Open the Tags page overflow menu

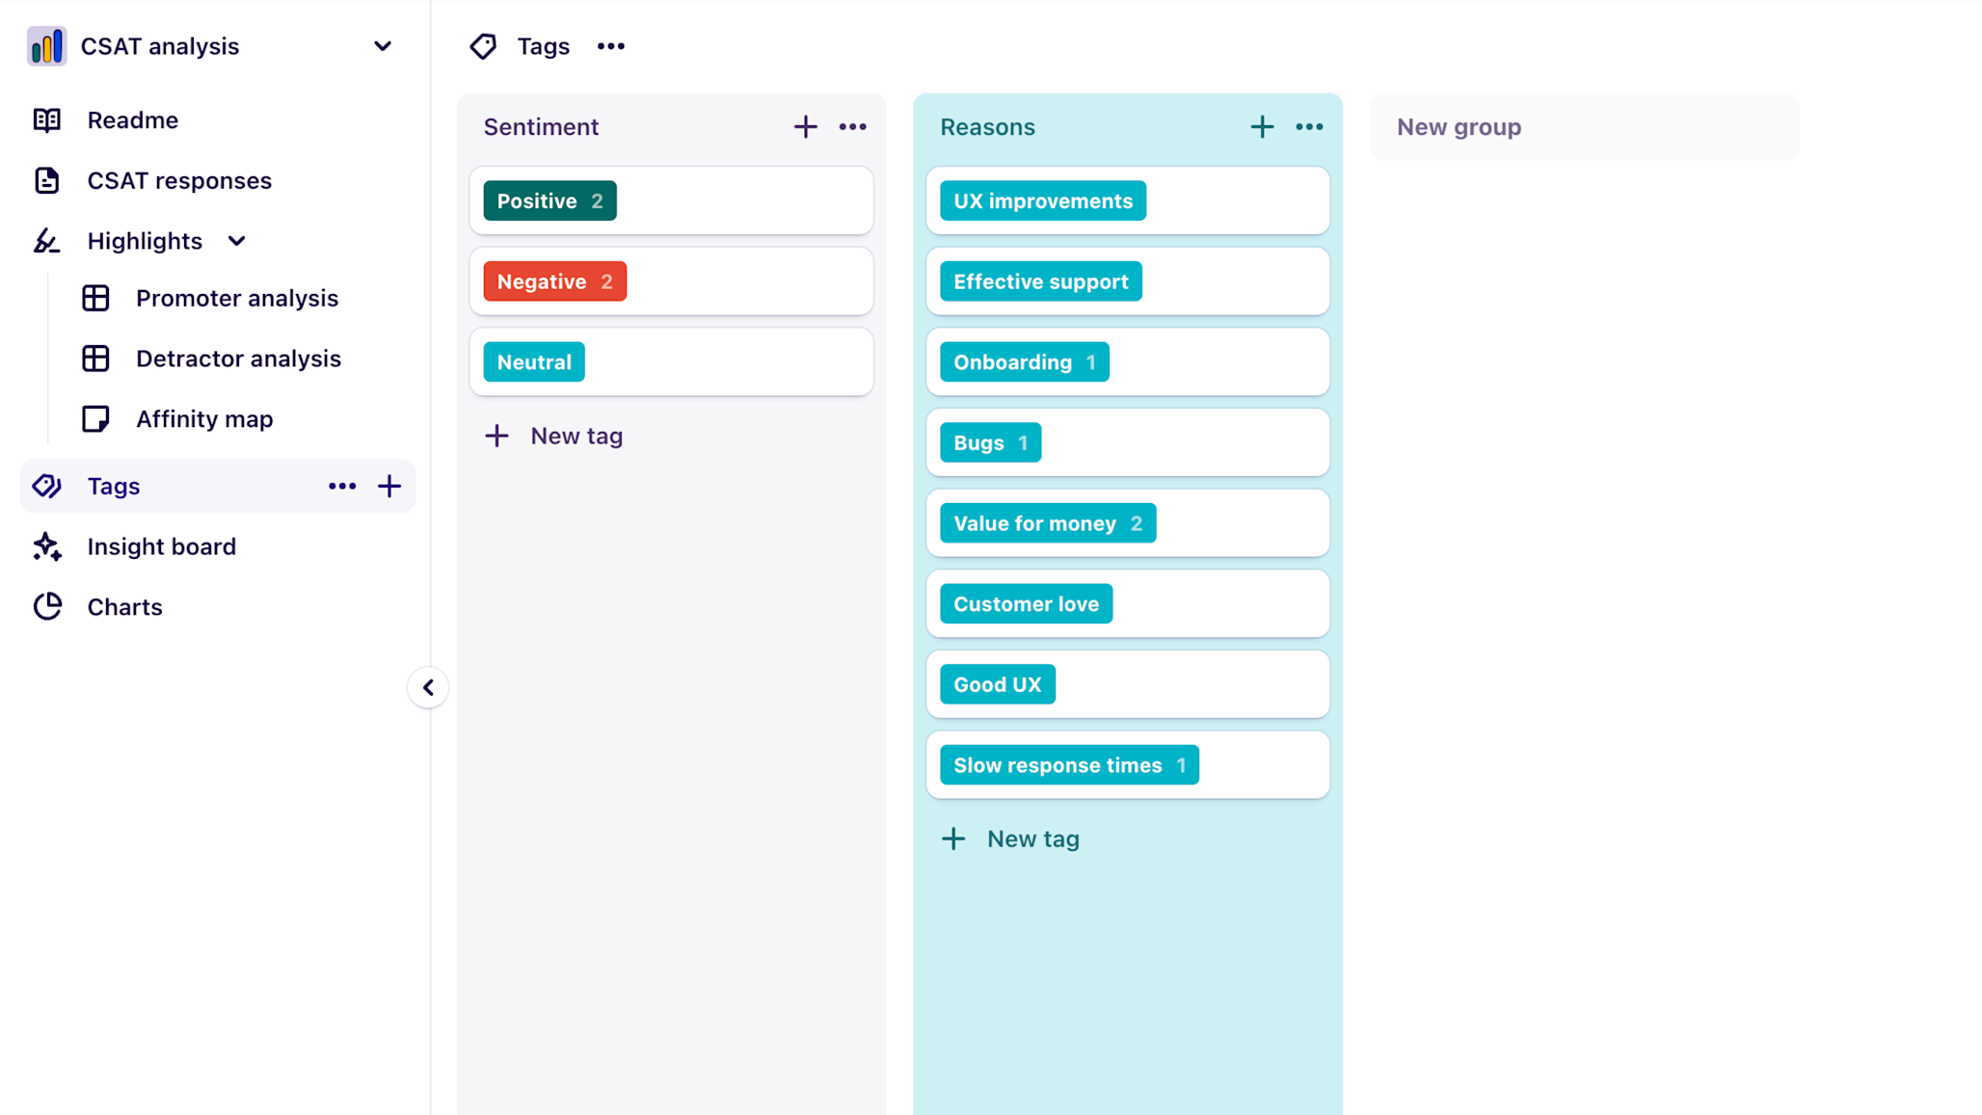[x=610, y=45]
